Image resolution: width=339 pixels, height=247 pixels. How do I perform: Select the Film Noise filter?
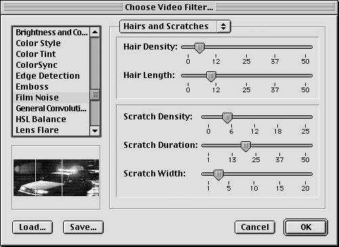click(x=52, y=98)
